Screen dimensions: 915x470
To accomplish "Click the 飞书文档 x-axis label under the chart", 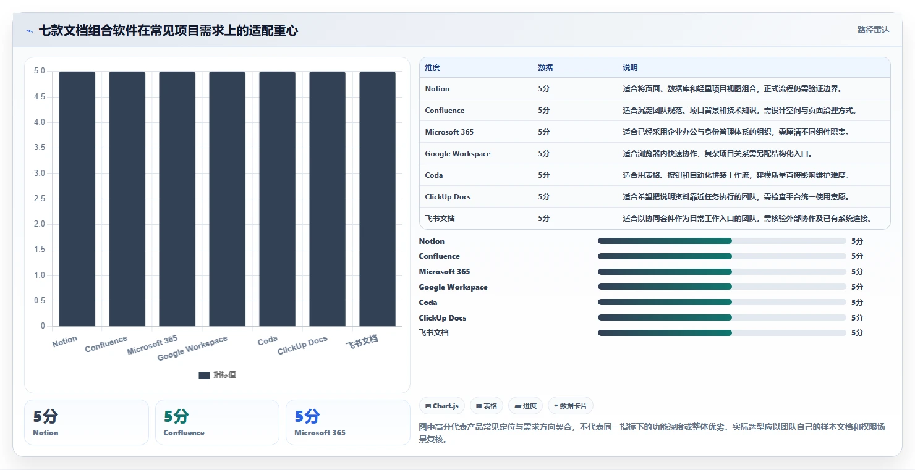I will tap(362, 341).
